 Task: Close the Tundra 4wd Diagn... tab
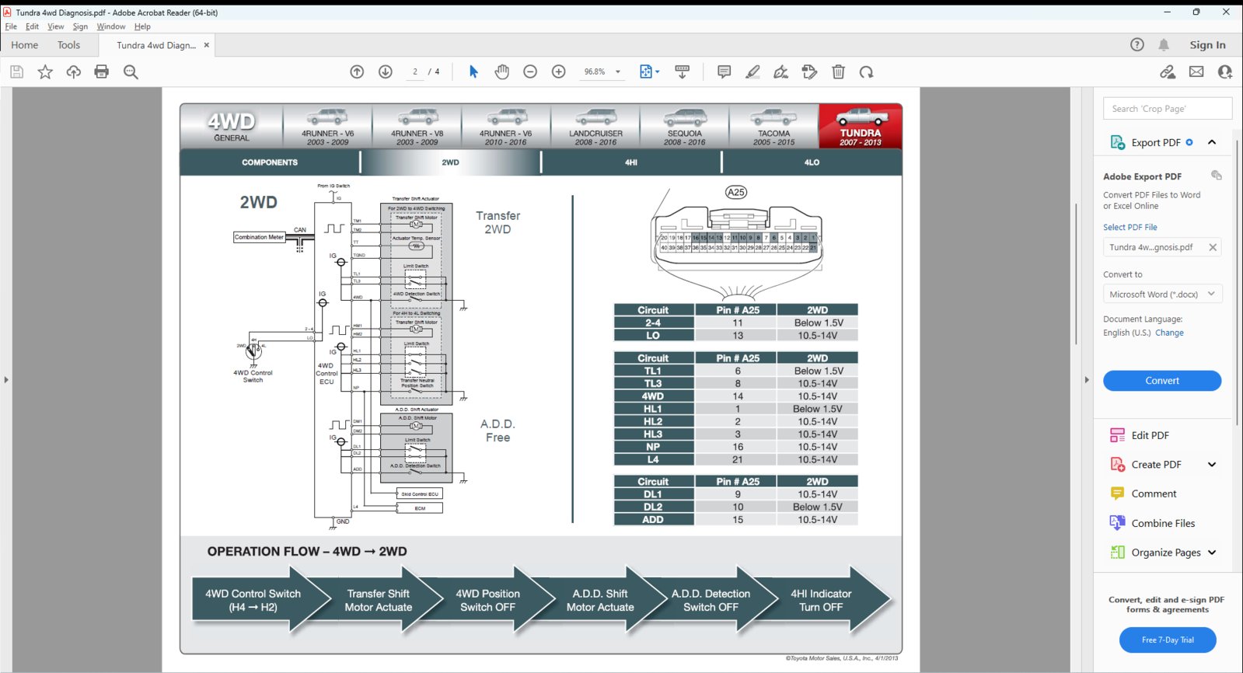[207, 45]
